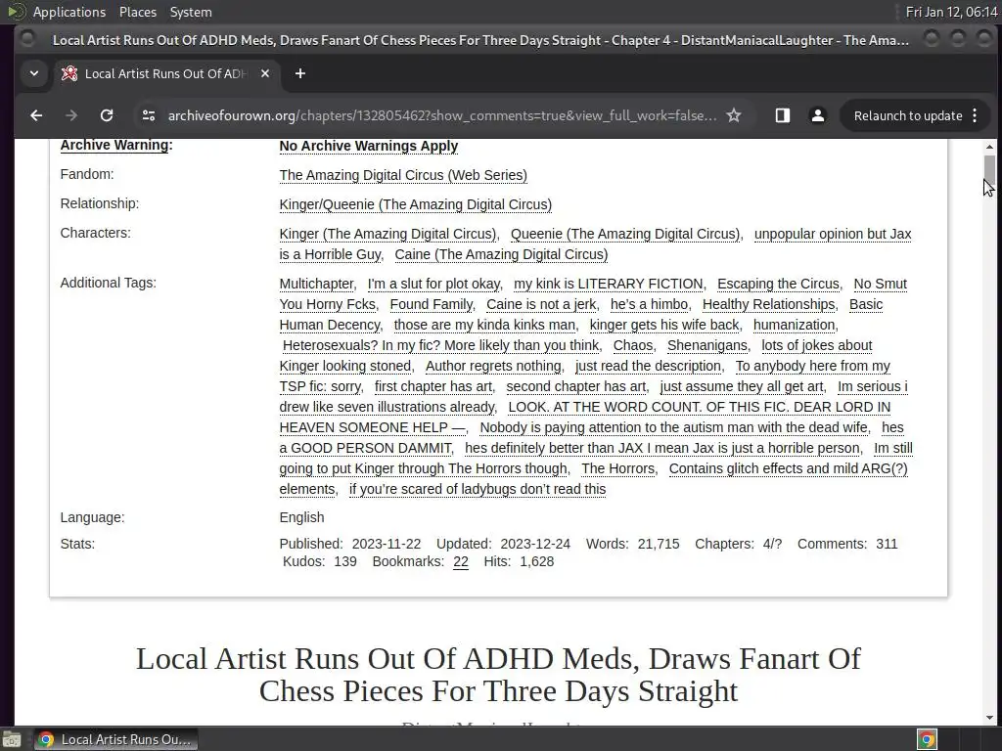Switch to Chrome window in taskbar
1002x751 pixels.
coord(115,739)
